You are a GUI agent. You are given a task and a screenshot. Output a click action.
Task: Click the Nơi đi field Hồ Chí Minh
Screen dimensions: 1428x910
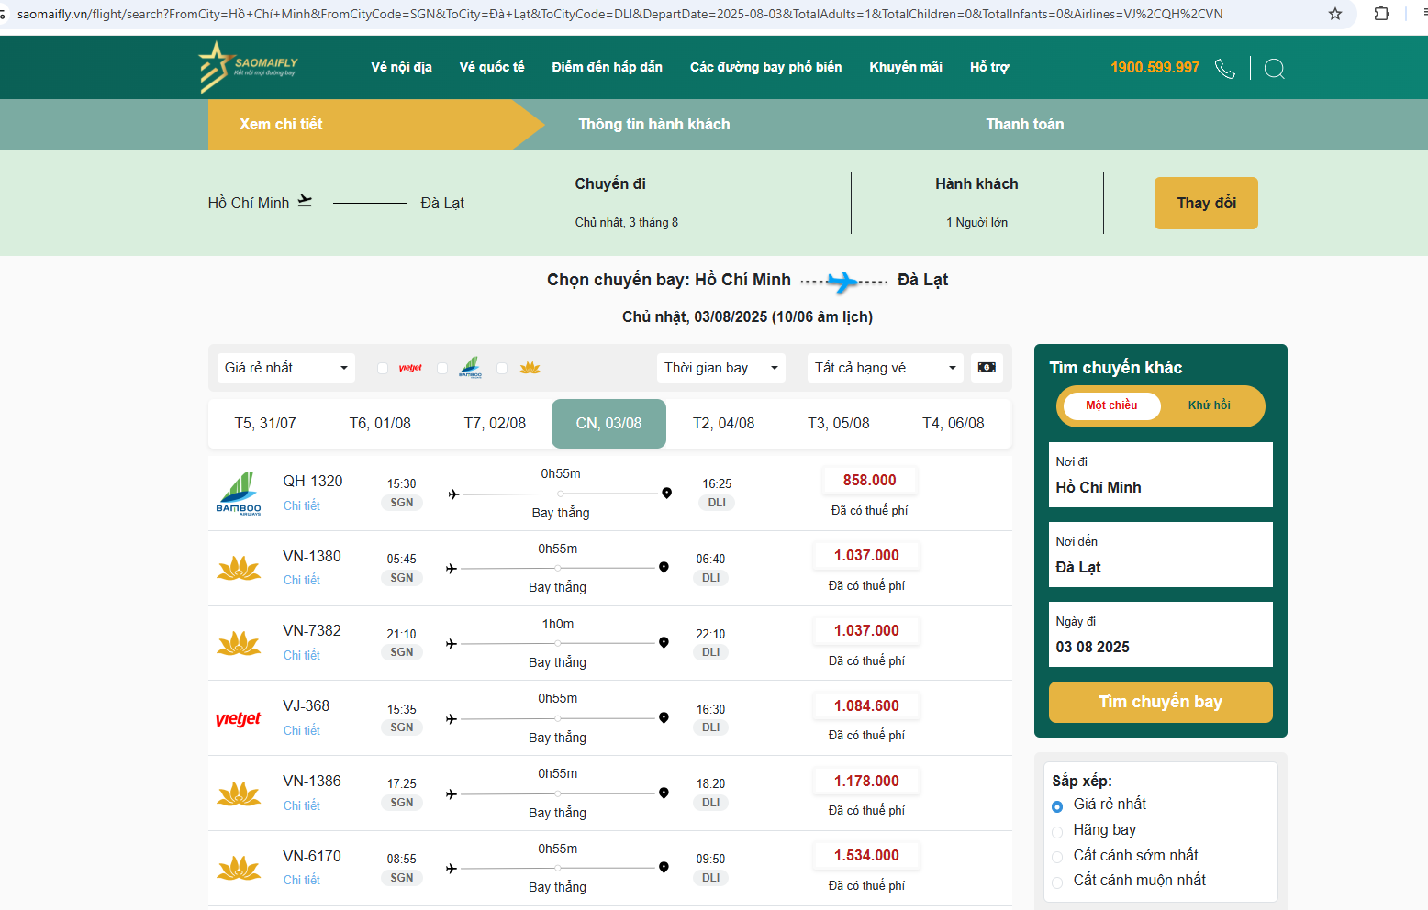pyautogui.click(x=1160, y=475)
